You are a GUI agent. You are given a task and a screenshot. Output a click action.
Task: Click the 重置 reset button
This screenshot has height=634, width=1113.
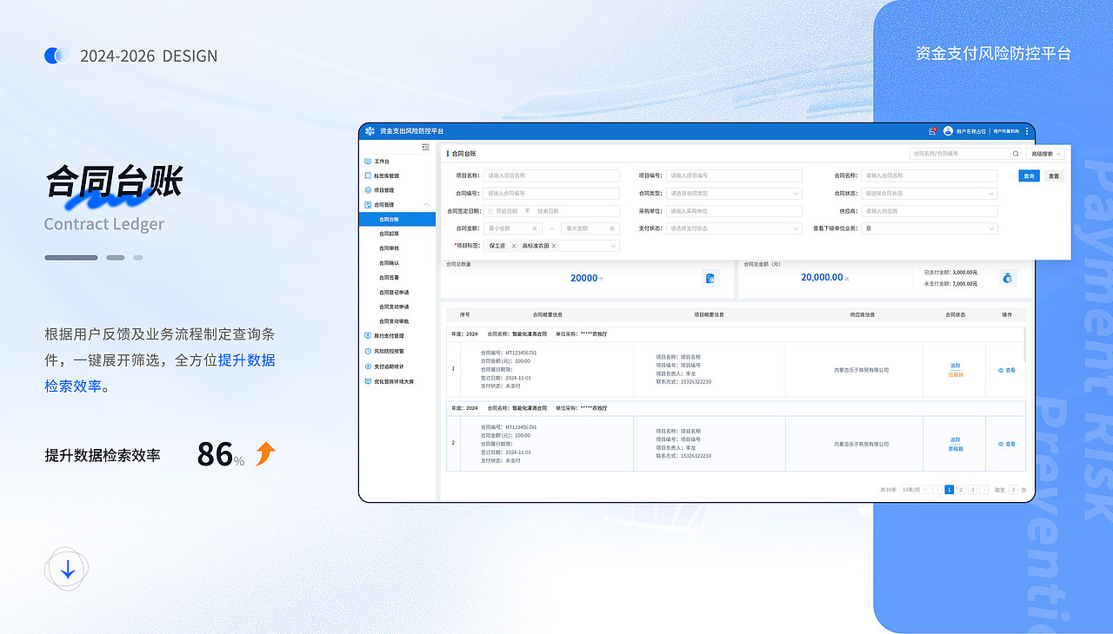click(1054, 175)
